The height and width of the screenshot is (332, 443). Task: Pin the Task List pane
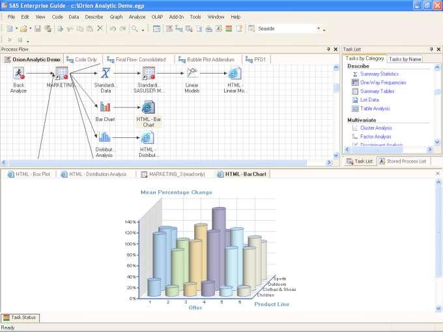431,49
